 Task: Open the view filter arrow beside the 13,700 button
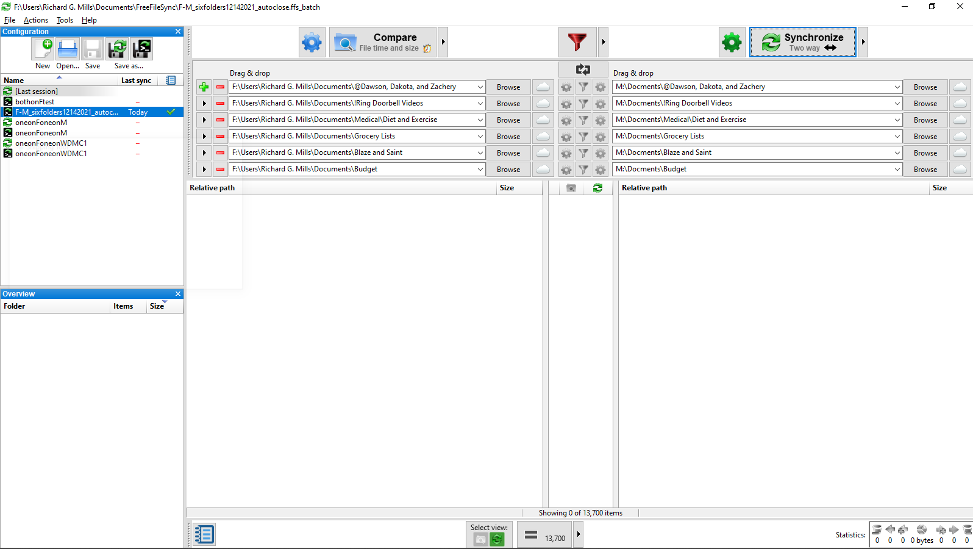point(579,535)
